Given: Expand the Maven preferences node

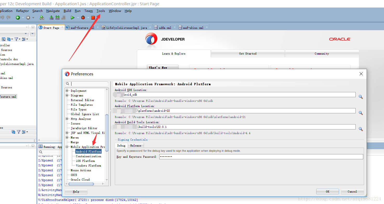Looking at the screenshot, I should click(67, 137).
